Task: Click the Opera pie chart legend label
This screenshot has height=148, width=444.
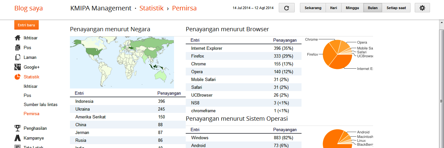Action: pos(362,42)
